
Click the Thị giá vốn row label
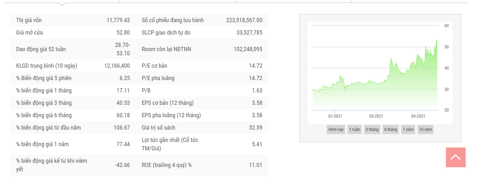coord(29,20)
